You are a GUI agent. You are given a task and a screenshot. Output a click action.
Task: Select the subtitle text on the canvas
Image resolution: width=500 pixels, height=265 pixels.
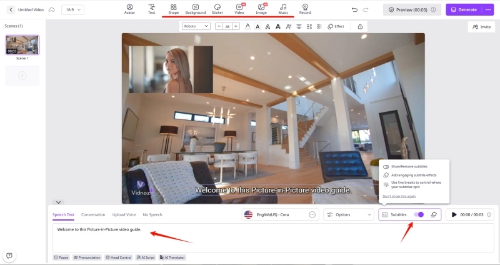click(273, 190)
